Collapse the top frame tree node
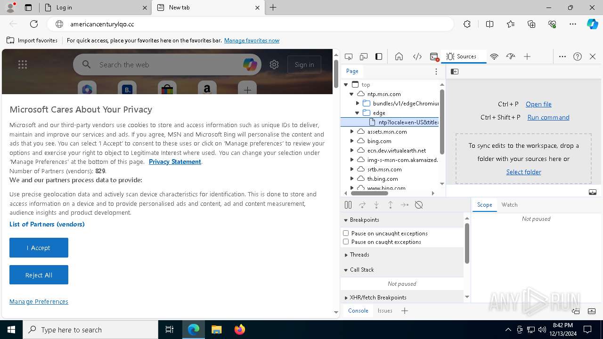 click(x=346, y=85)
